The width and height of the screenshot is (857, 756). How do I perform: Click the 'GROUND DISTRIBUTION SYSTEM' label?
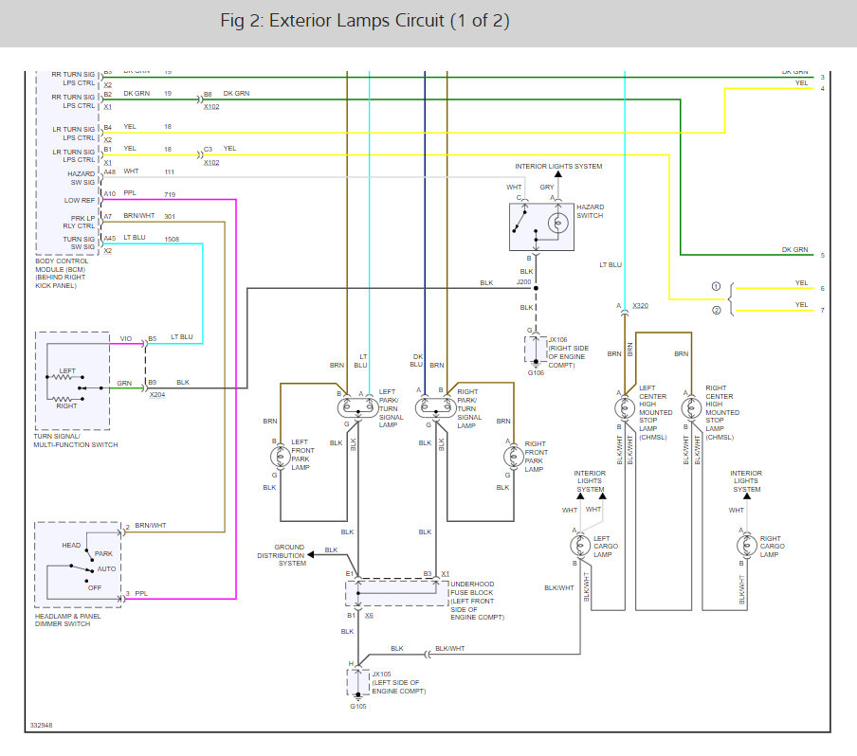tap(282, 555)
